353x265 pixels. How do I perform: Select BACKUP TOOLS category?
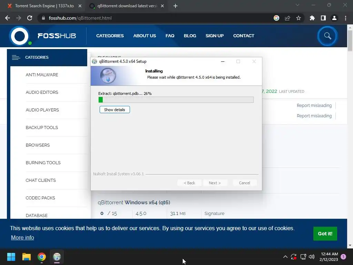point(42,128)
